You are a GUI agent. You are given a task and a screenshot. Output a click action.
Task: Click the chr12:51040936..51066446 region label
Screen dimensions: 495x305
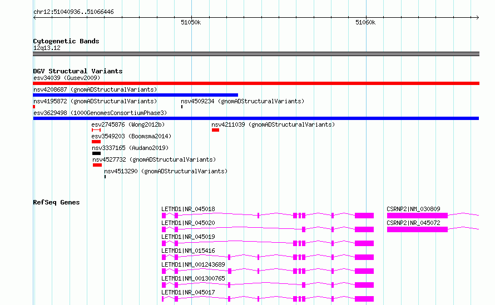tap(73, 12)
